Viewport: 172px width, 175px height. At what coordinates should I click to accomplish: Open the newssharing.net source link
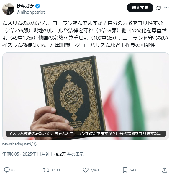(x=20, y=144)
